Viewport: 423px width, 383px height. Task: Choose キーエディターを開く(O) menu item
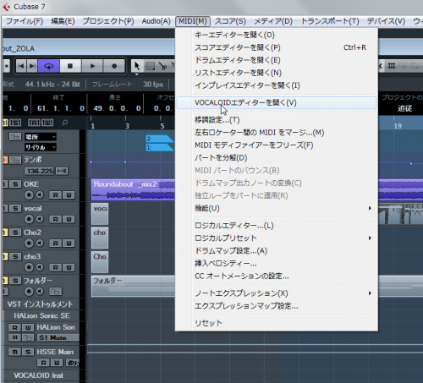(x=276, y=35)
